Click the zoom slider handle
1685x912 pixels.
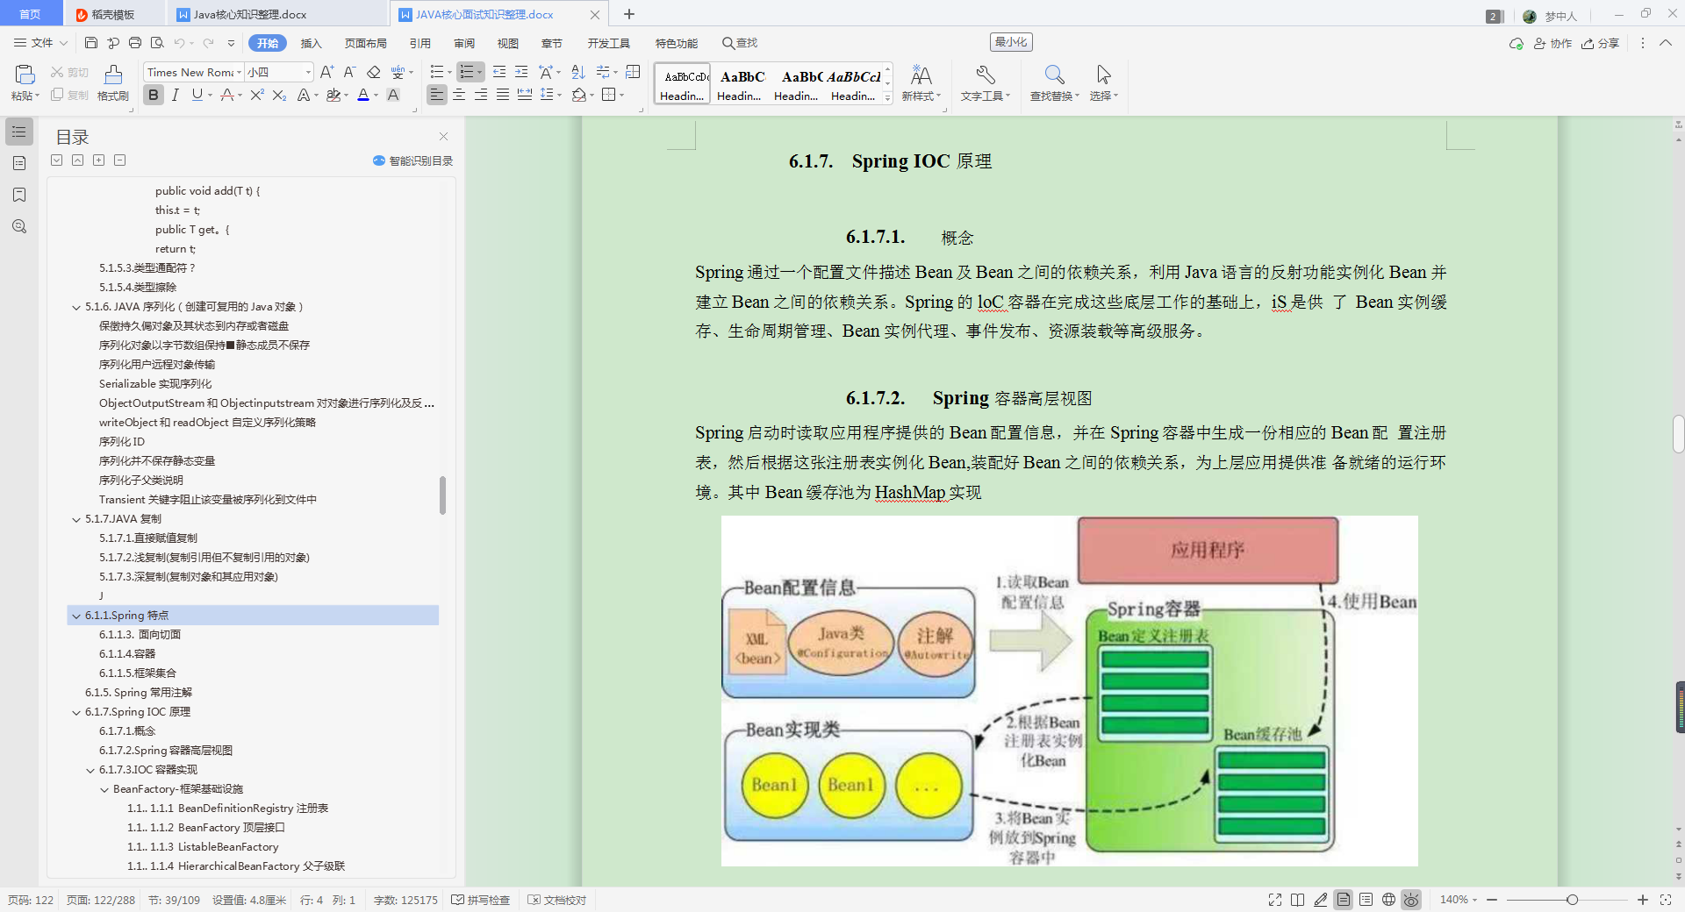click(1572, 900)
